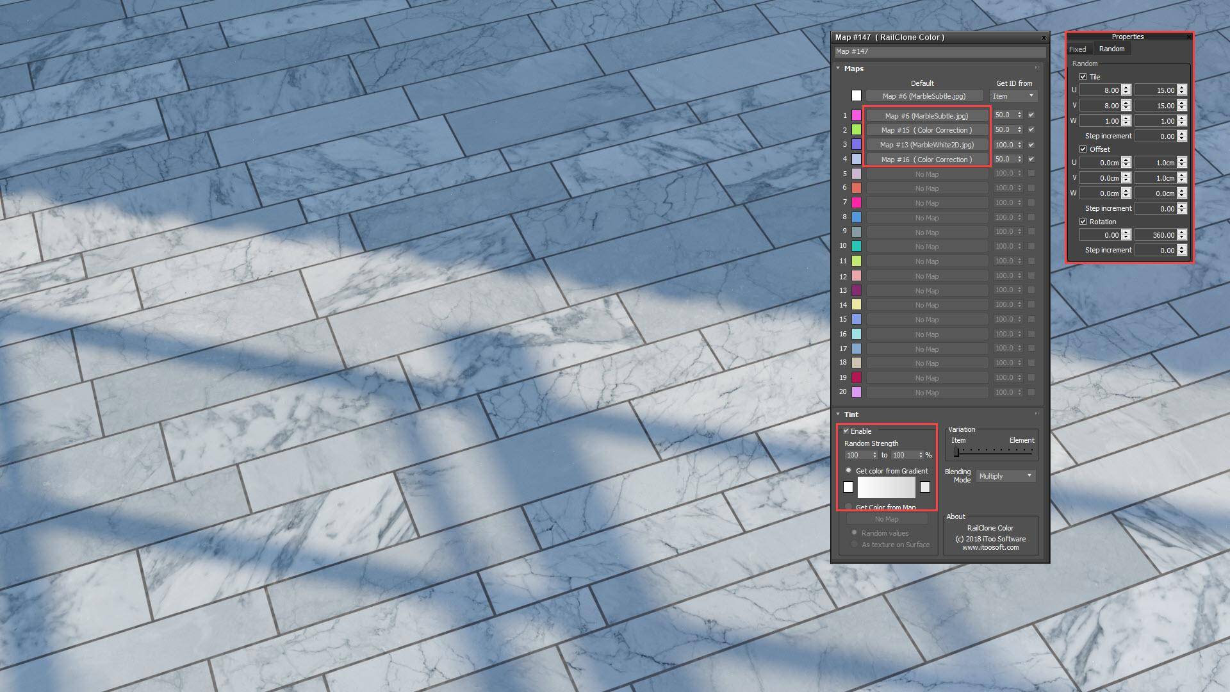Switch to the Fixed tab

pyautogui.click(x=1078, y=49)
